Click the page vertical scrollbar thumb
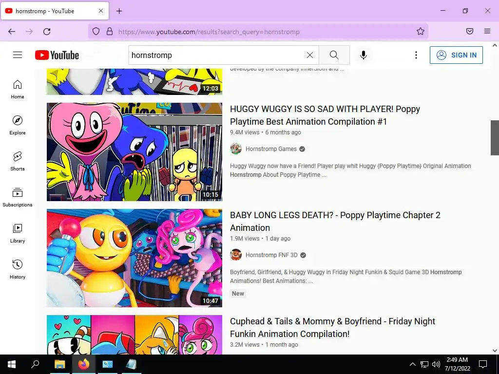The height and width of the screenshot is (374, 499). (x=495, y=138)
